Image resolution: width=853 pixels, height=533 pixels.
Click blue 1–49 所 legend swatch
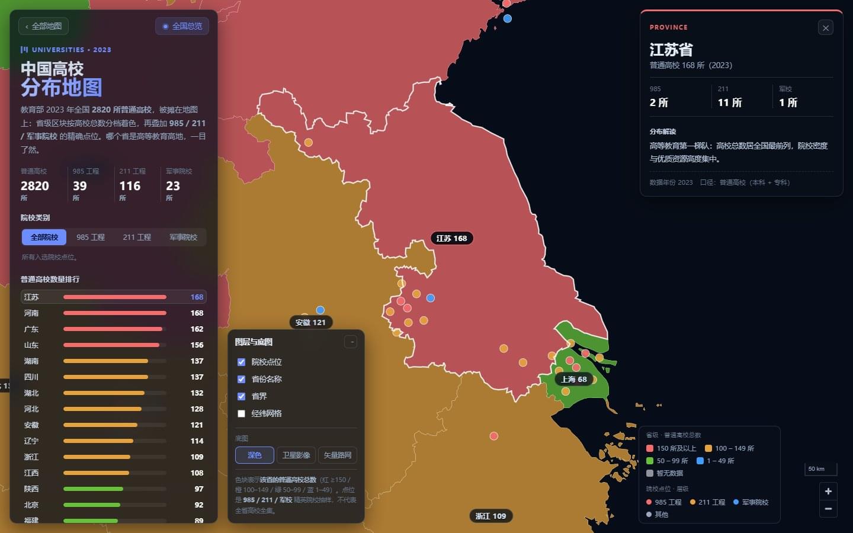tap(700, 461)
